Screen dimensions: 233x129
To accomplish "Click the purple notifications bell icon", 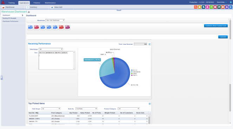I will [227, 7].
